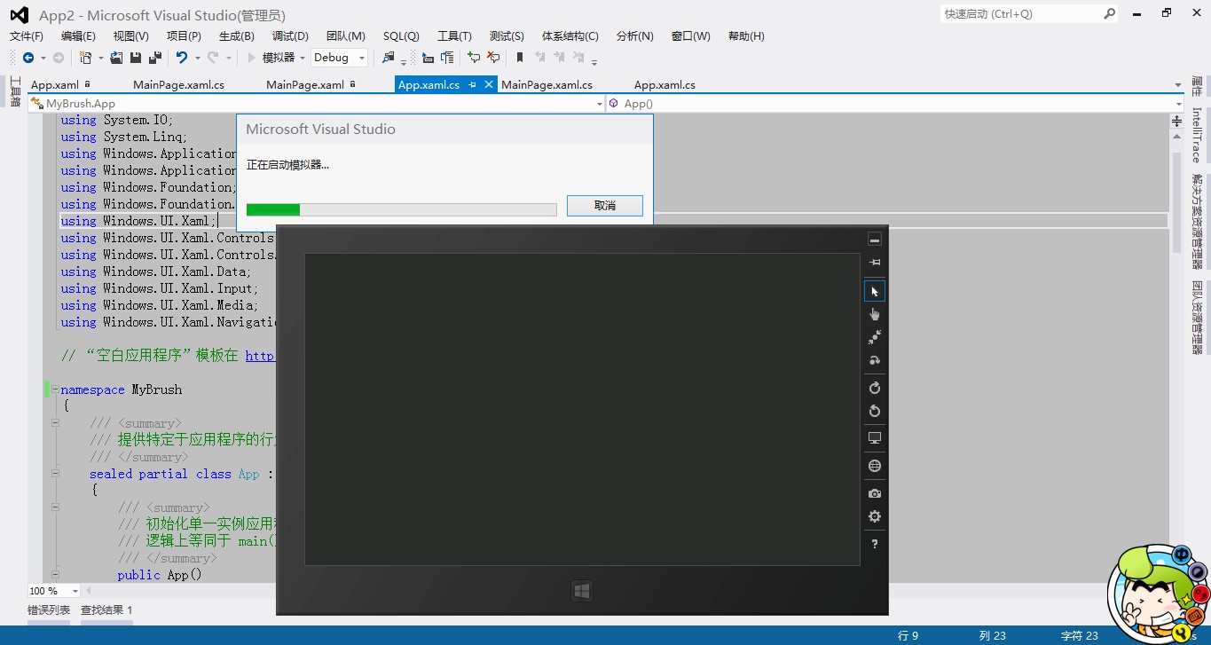Click the find-in-files toolbar icon

389,58
